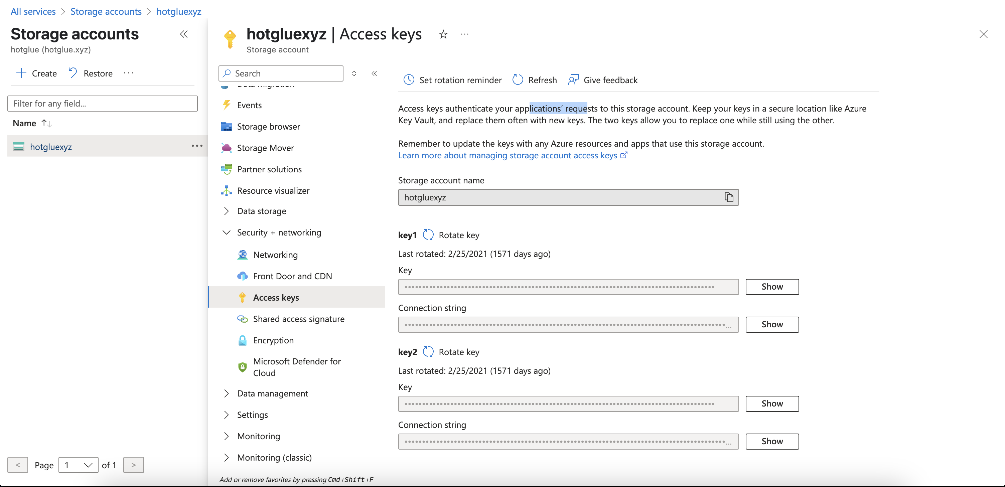Show the key2 Connection string
The height and width of the screenshot is (487, 1005).
click(x=772, y=441)
